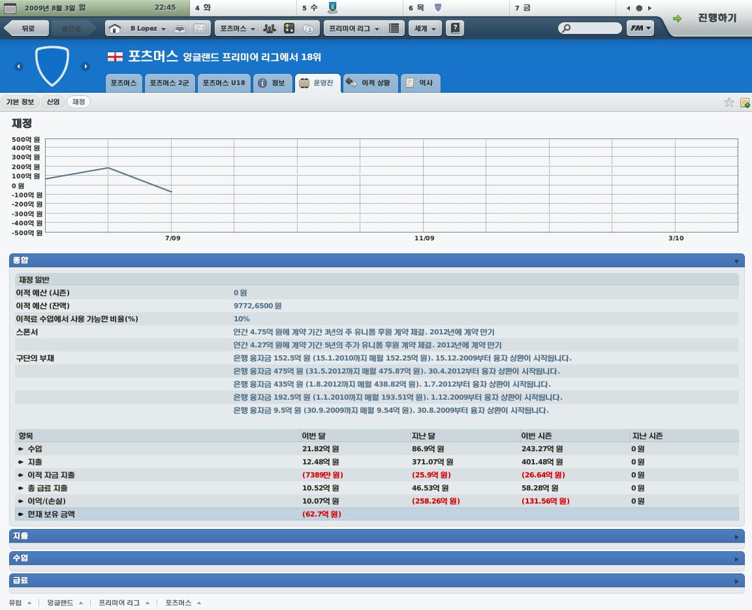Click the 진행하기 continue button

(717, 18)
